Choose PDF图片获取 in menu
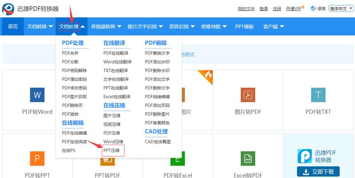The image size is (355, 178). click(x=74, y=97)
